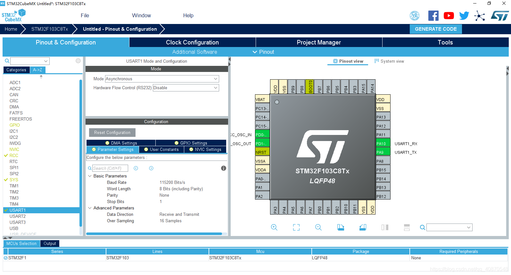
Task: Open the Hardware Flow Control dropdown
Action: tap(186, 88)
